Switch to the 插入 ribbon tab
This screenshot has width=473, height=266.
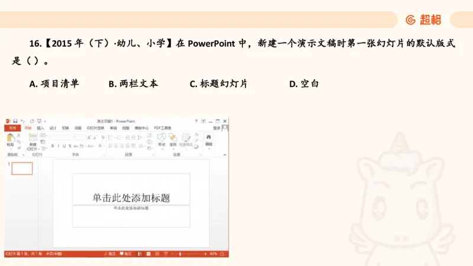(x=40, y=128)
